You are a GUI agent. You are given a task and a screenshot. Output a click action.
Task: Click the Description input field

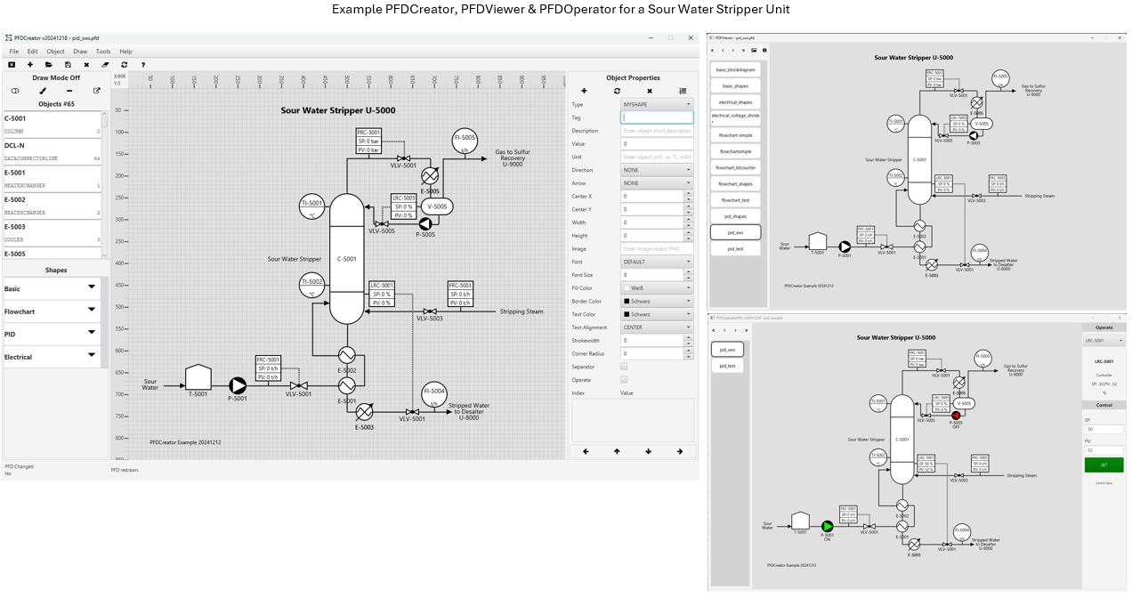point(657,131)
